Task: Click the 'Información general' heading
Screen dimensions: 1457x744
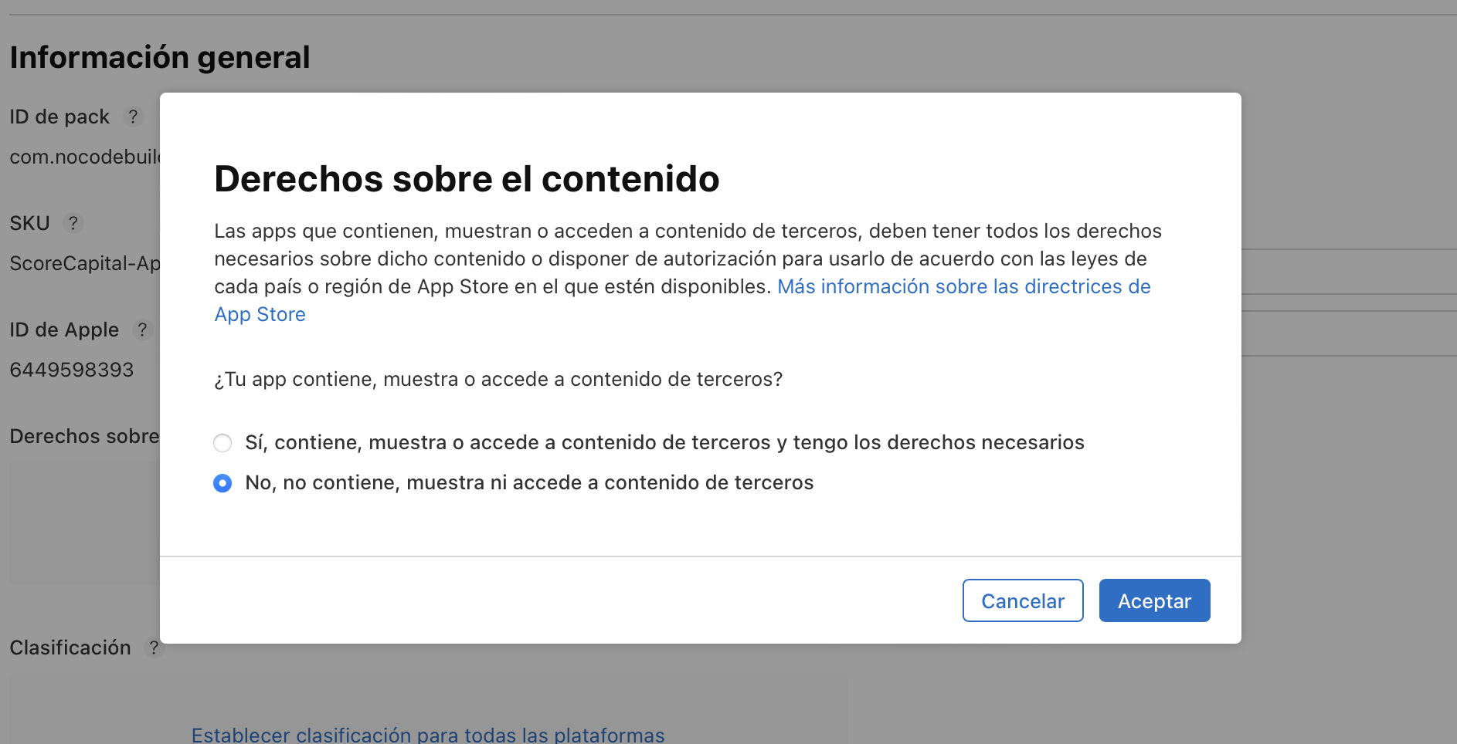Action: pos(160,57)
